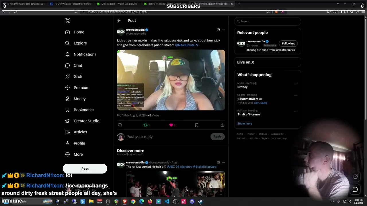Open Steam from the taskbar
This screenshot has height=206, width=367.
(200, 201)
